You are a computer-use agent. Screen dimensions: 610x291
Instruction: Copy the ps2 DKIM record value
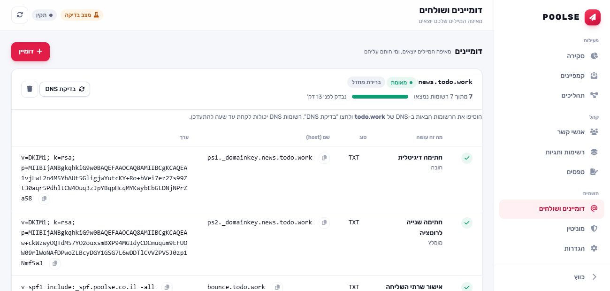point(55,264)
